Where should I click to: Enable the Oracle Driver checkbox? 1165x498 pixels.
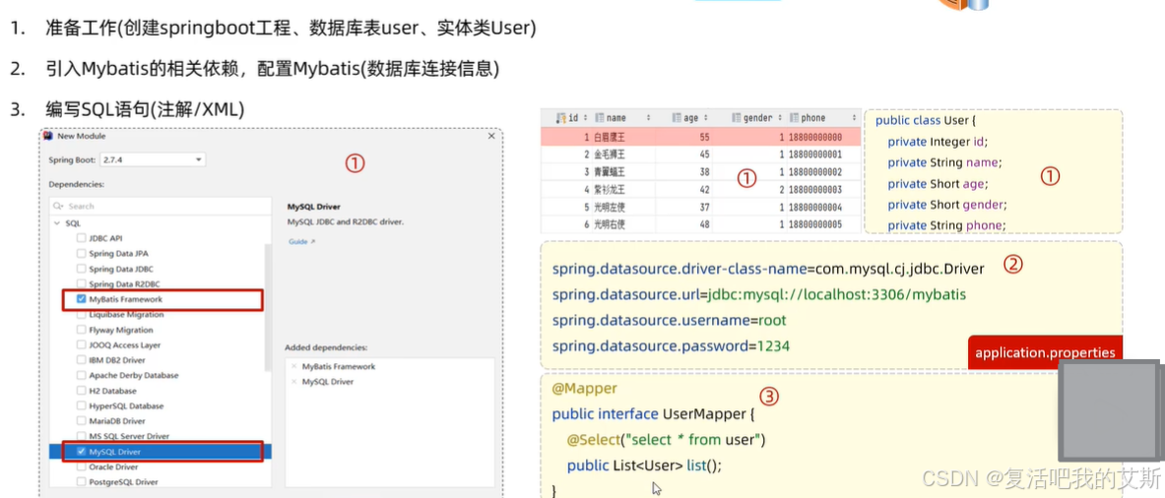coord(82,467)
